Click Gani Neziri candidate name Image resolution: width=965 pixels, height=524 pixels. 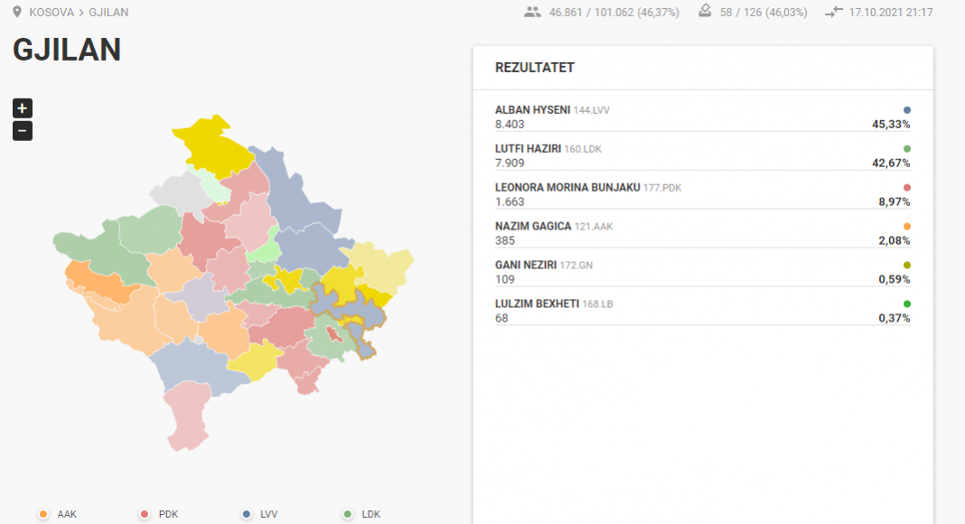click(x=526, y=265)
